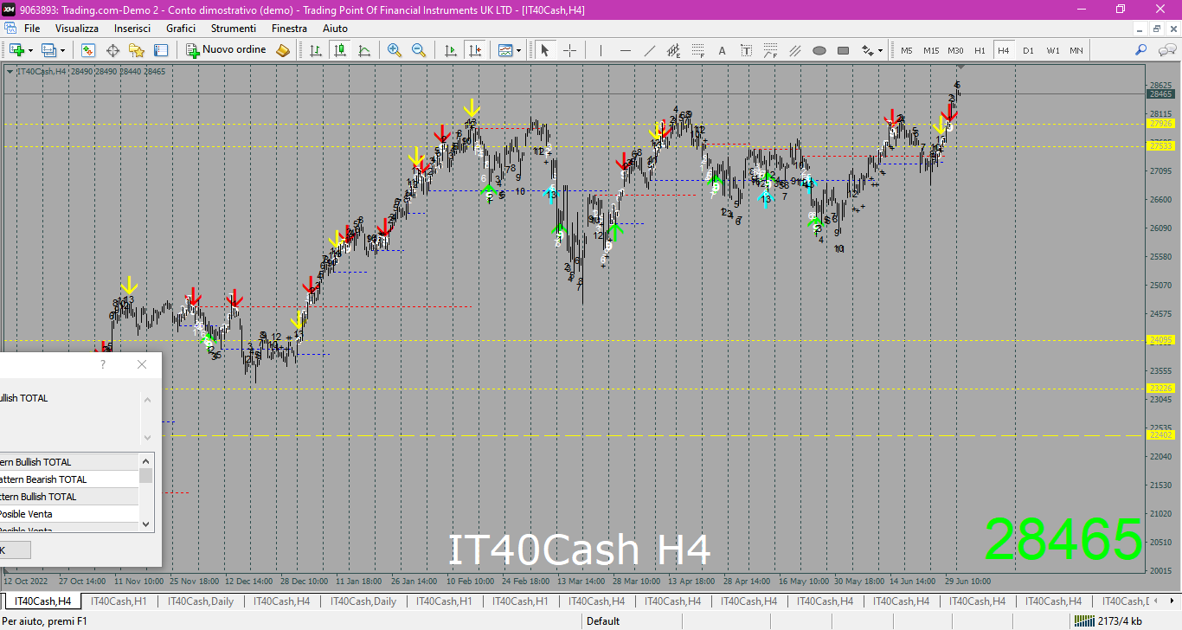Open the chat bubbles community icon

(x=1166, y=50)
